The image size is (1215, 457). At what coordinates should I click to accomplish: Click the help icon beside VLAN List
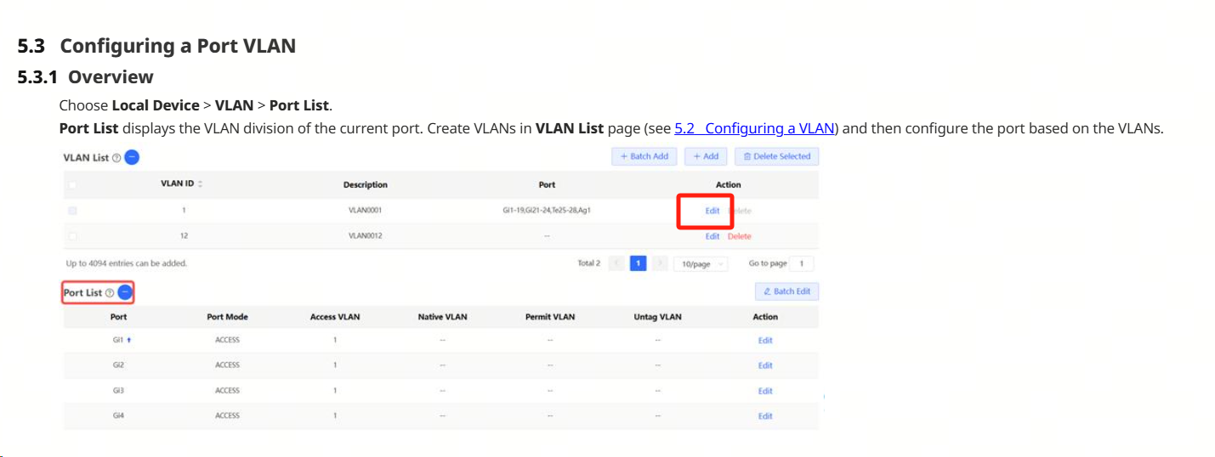pyautogui.click(x=116, y=158)
